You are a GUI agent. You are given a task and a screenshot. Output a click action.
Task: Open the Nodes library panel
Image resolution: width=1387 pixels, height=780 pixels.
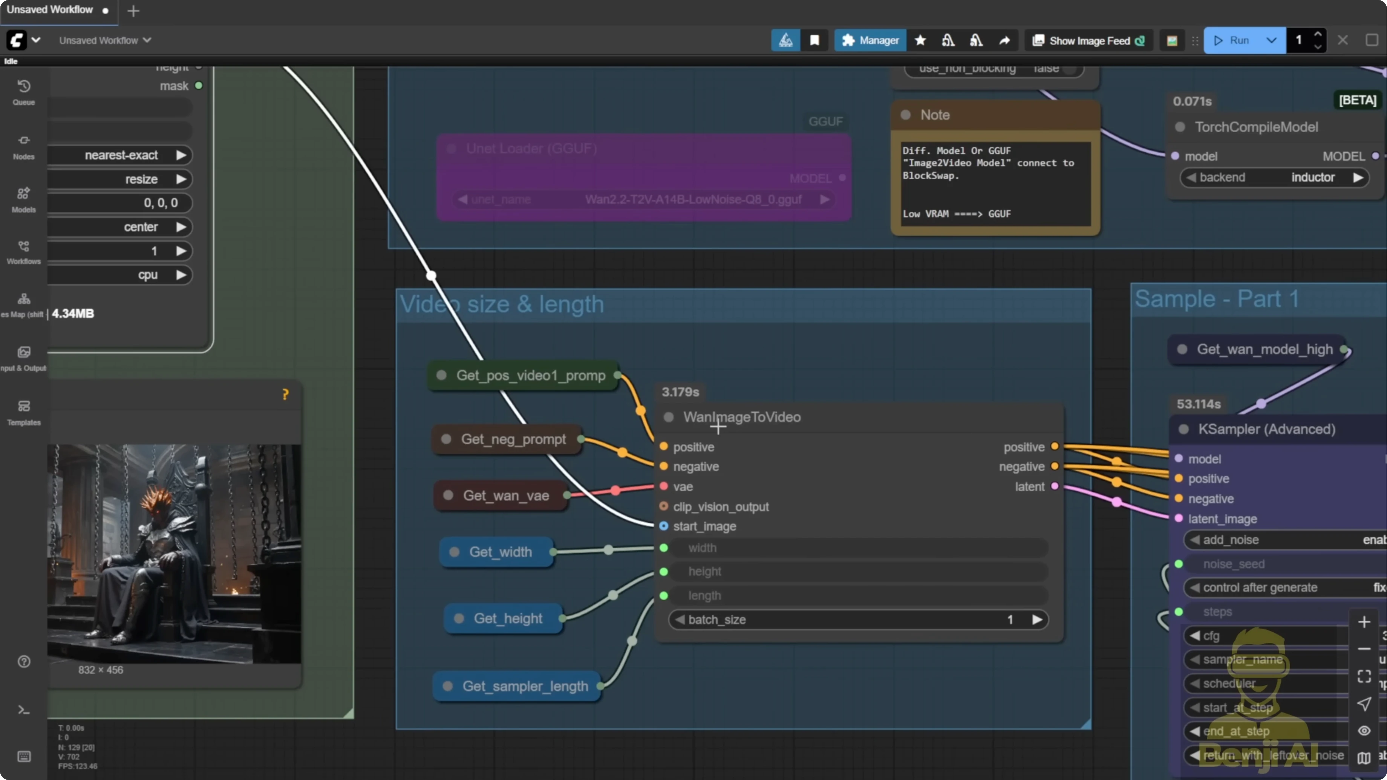coord(24,145)
